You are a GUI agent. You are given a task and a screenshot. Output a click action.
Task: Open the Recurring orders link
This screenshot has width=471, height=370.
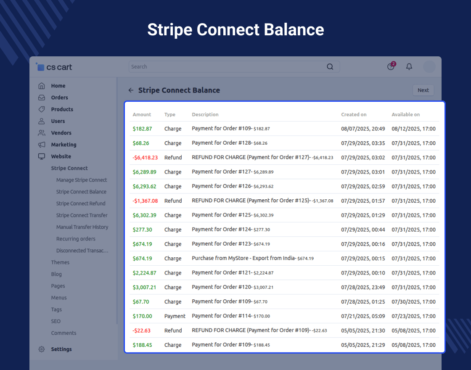point(76,239)
